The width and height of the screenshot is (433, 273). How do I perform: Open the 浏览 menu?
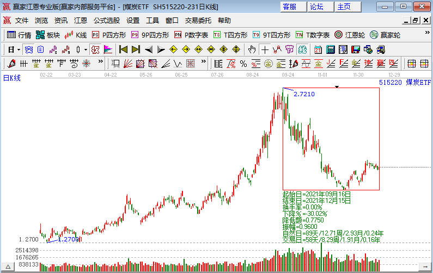(41, 21)
